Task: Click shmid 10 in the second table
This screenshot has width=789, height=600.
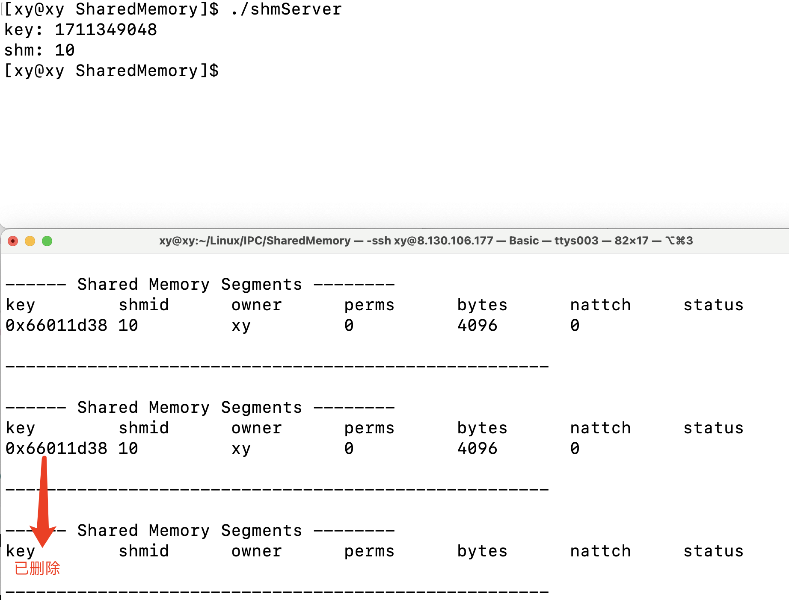Action: click(128, 449)
